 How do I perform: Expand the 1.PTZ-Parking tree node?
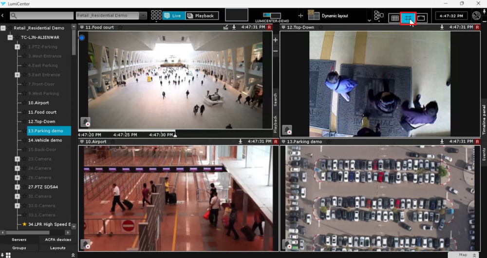click(17, 47)
